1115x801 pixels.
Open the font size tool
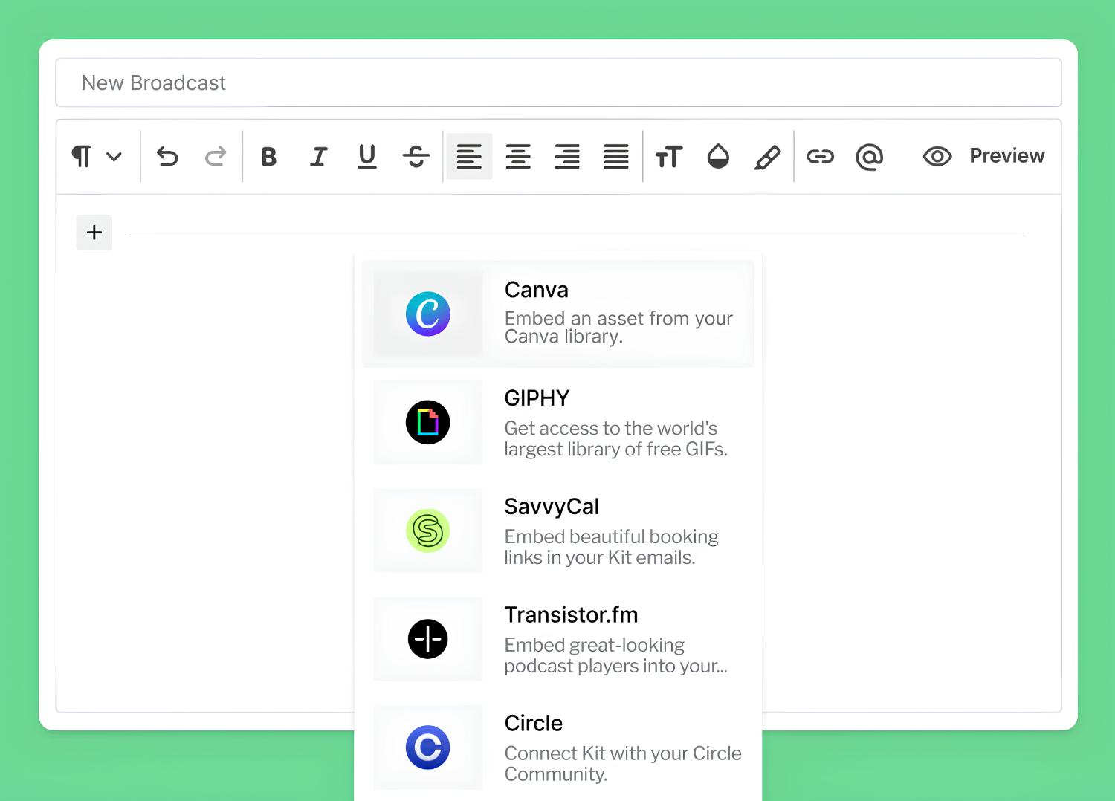[x=669, y=157]
